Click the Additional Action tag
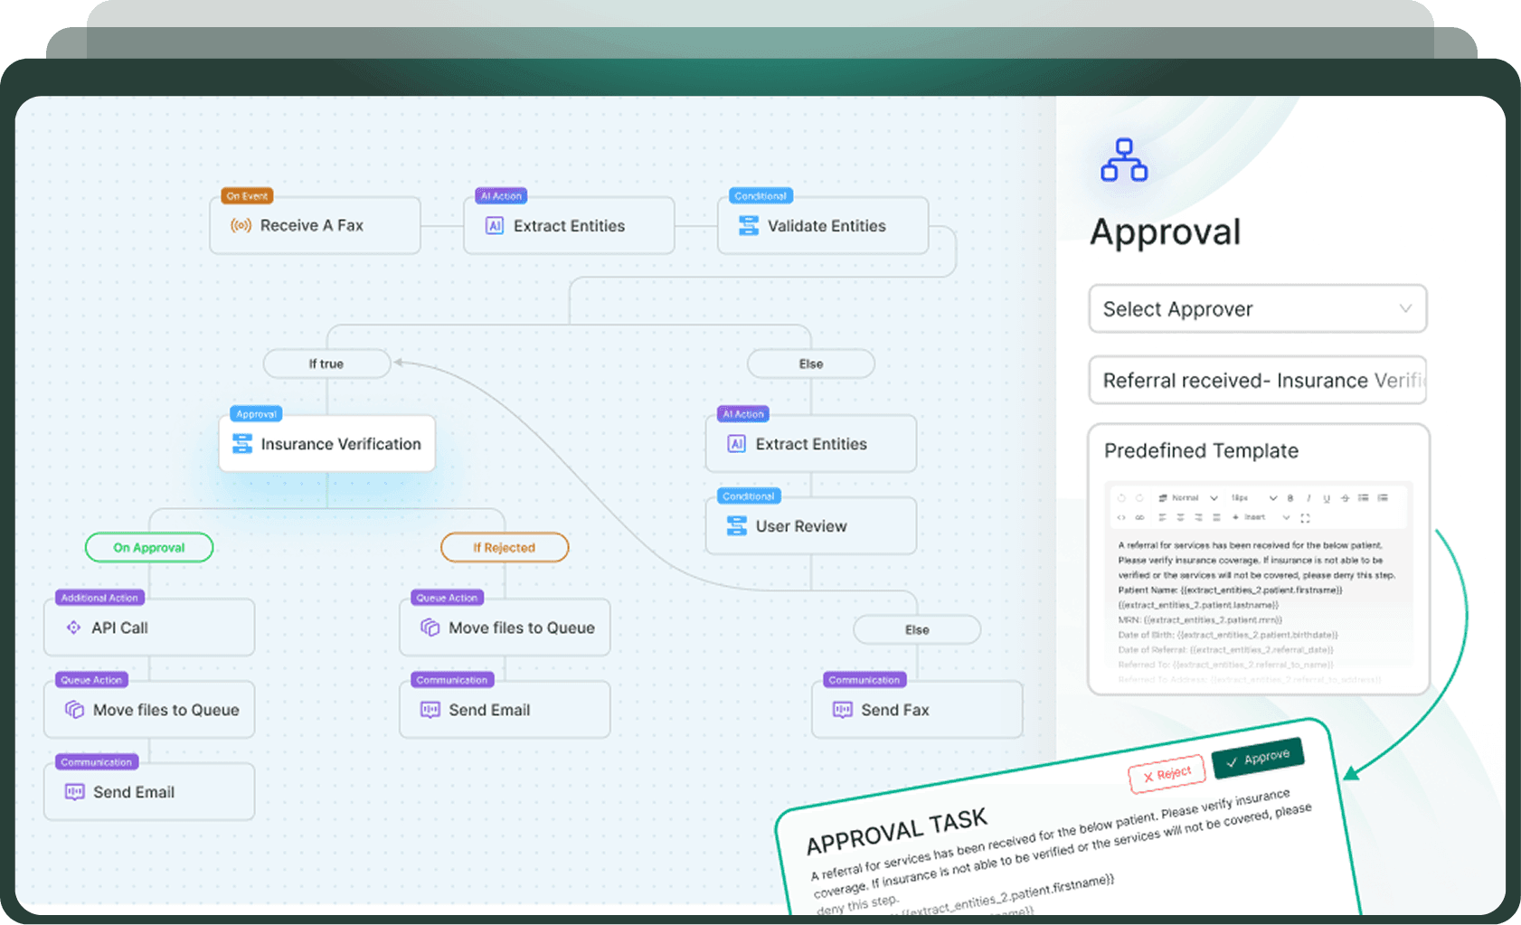The width and height of the screenshot is (1521, 925). point(99,598)
